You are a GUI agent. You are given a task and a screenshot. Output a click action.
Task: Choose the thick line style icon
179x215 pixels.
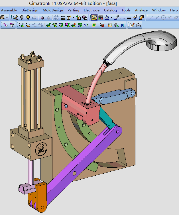coord(129,18)
